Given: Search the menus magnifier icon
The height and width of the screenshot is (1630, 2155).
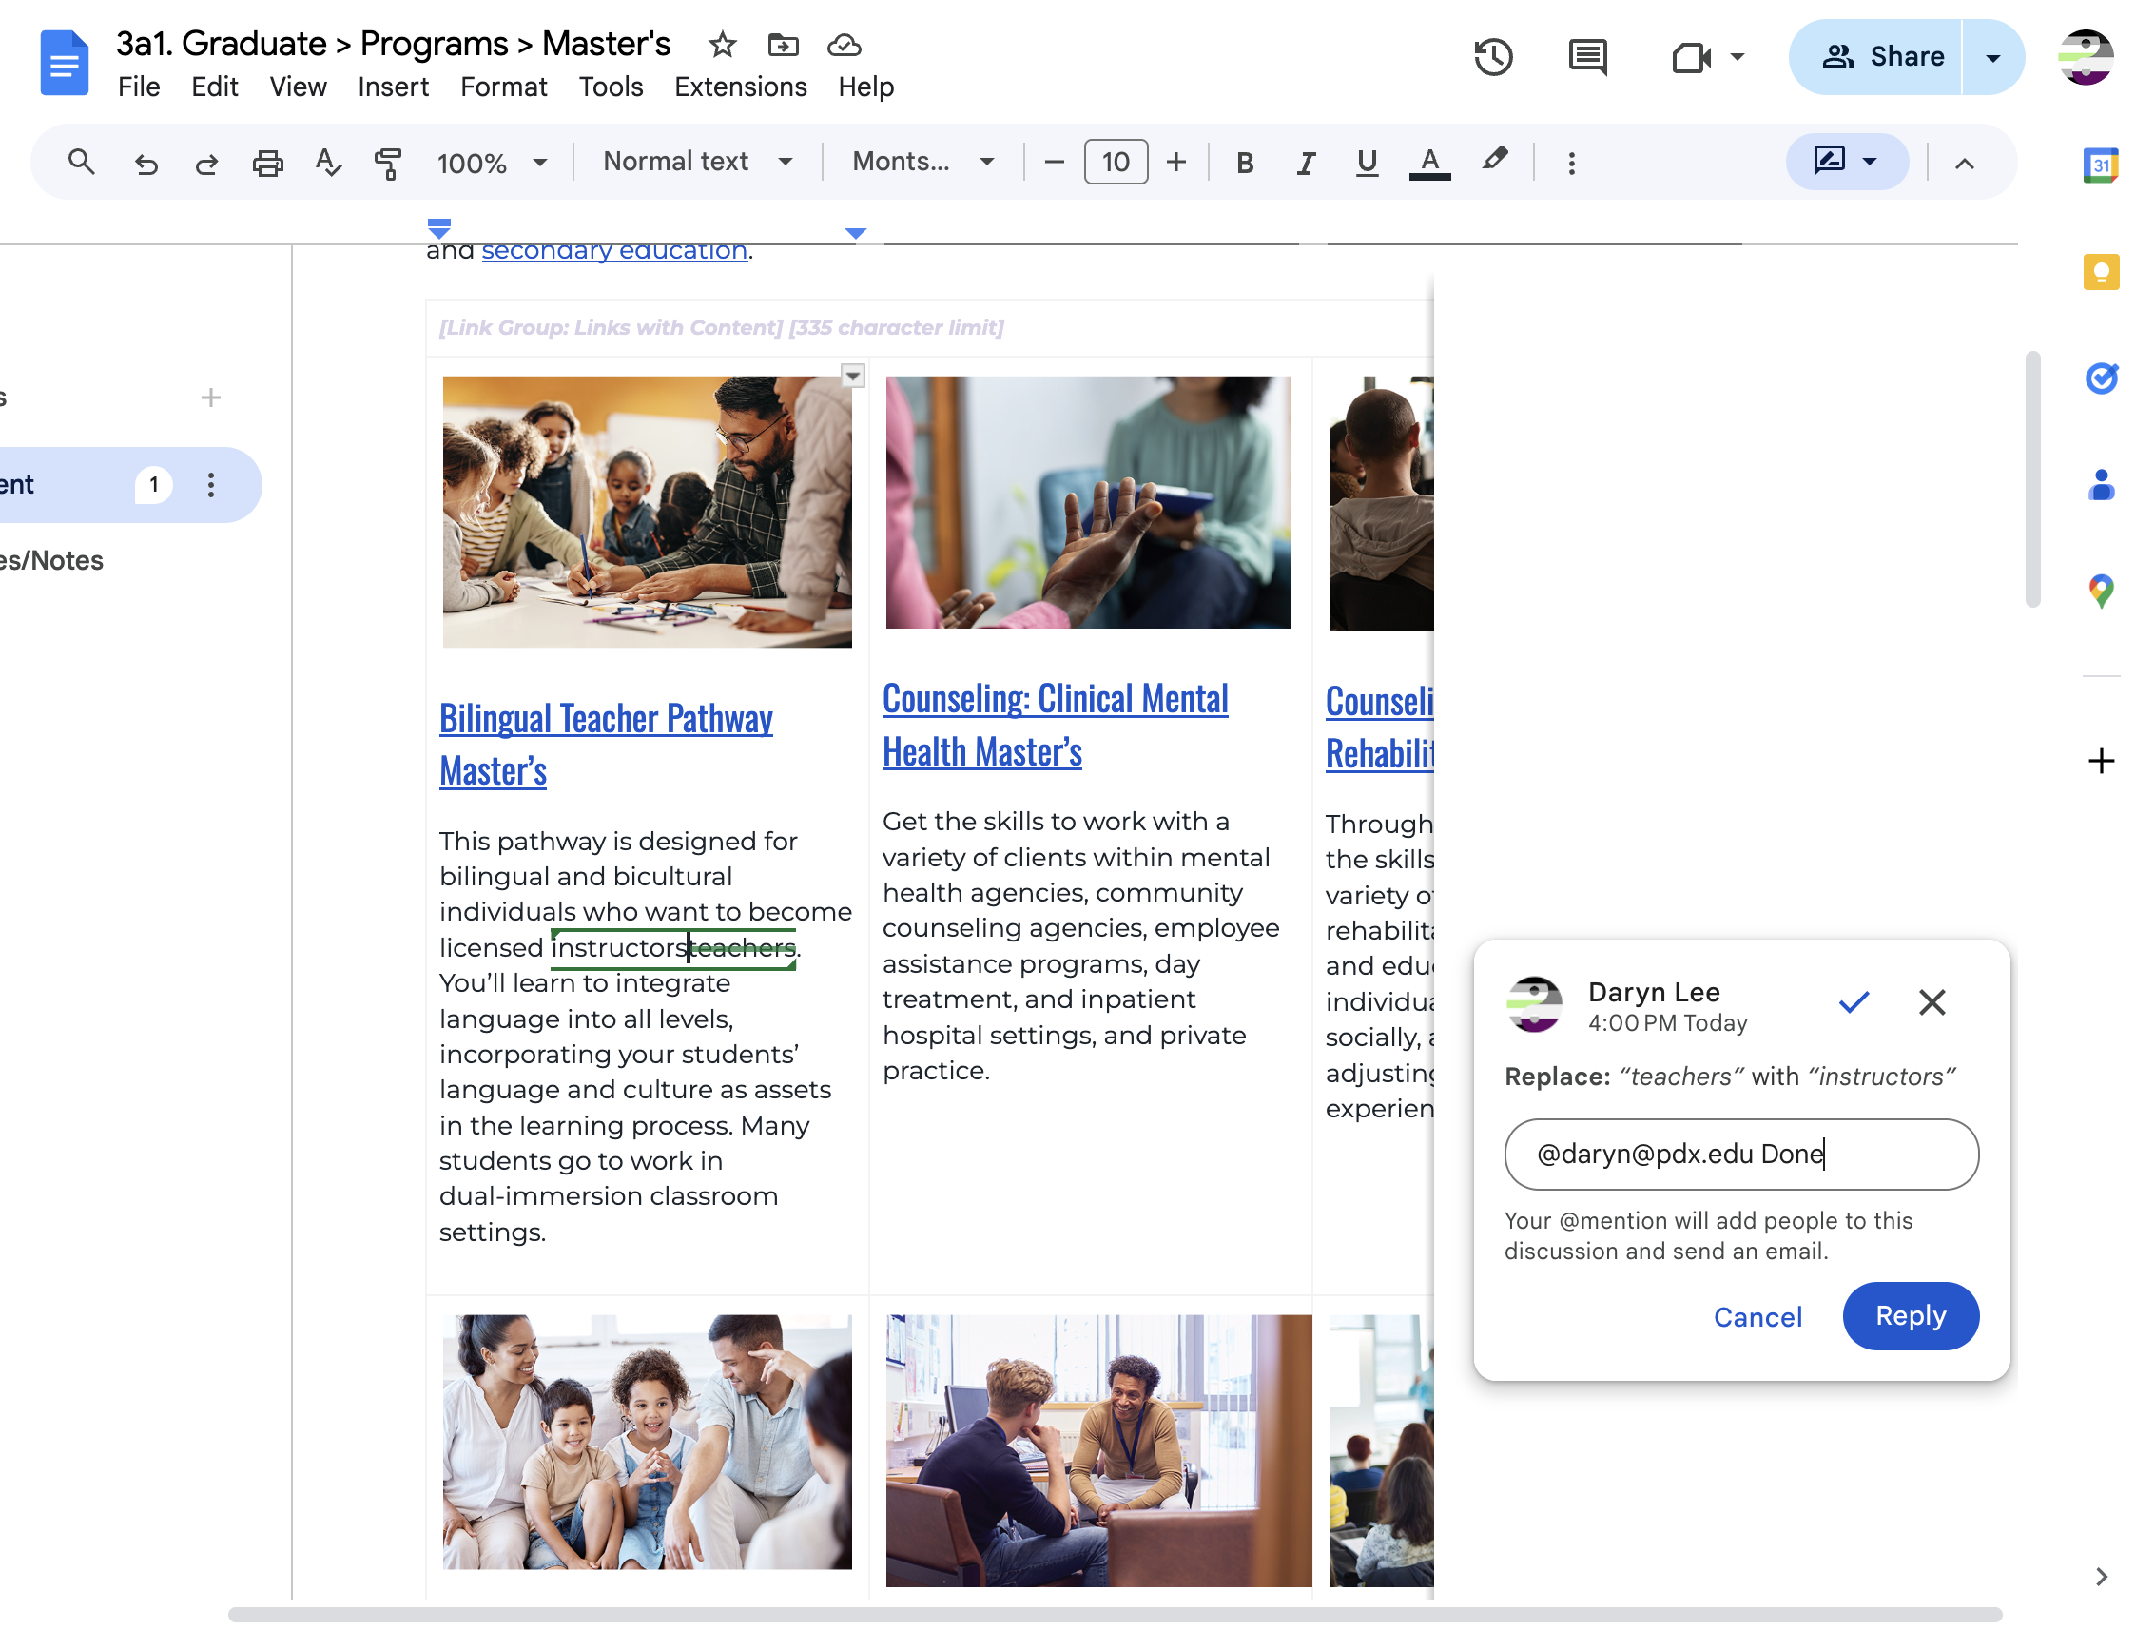Looking at the screenshot, I should 82,162.
